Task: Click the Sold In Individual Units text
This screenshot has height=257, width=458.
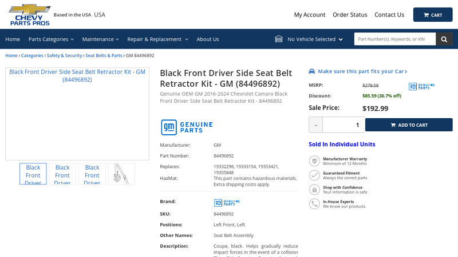Action: pos(342,144)
